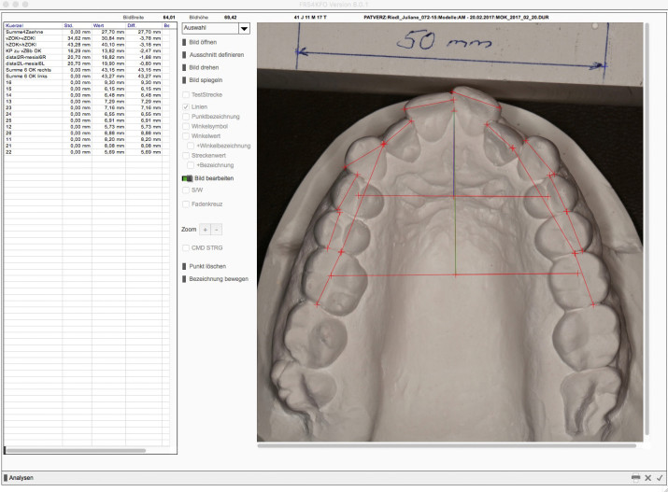Select table row for tooth 14
Viewport: 668px width, 492px height.
pos(87,95)
